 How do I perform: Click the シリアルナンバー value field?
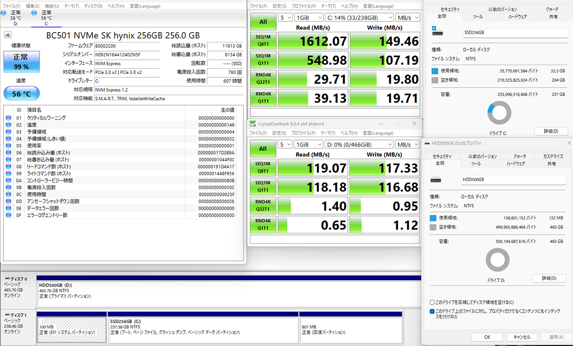(127, 54)
